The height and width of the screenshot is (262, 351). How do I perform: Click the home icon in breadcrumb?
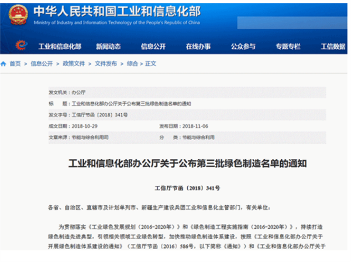4,63
